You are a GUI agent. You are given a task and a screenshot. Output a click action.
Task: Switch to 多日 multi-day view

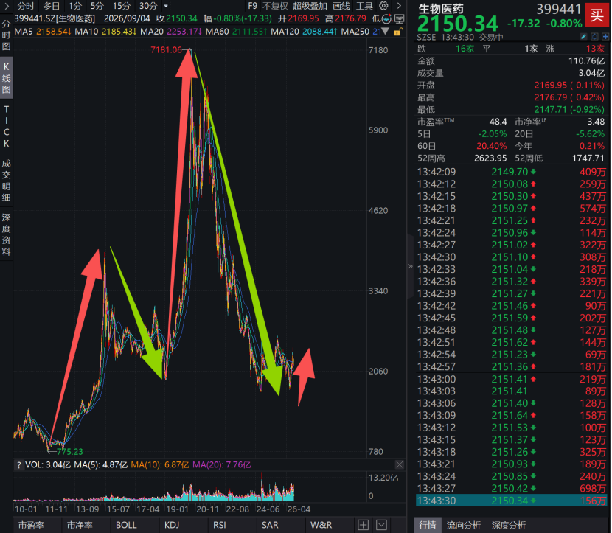(x=51, y=6)
